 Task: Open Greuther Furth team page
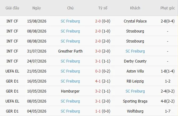(70, 51)
